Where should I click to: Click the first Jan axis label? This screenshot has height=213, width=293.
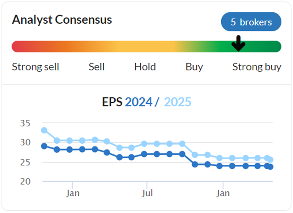(72, 193)
